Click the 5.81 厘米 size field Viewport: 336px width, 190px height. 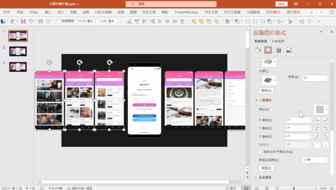click(110, 21)
